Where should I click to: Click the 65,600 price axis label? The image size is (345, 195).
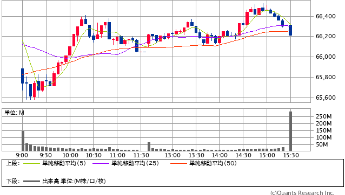pyautogui.click(x=326, y=97)
